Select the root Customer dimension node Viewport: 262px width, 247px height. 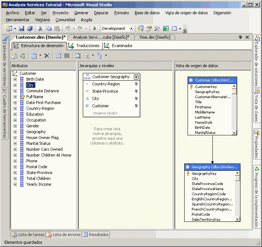pos(28,73)
